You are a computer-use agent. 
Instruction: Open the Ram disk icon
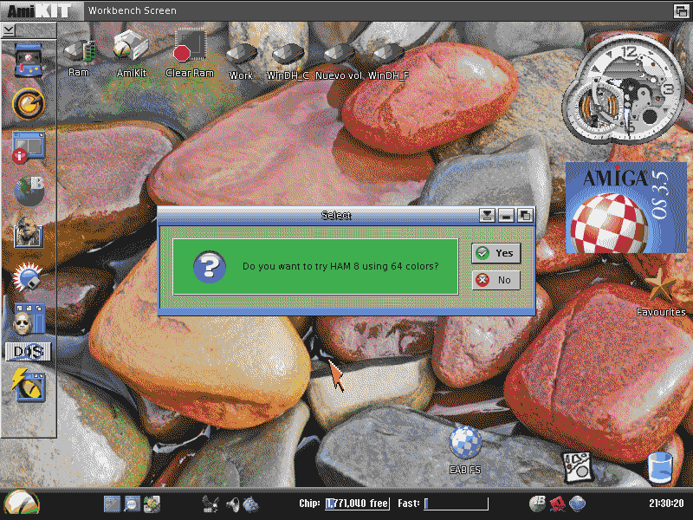(79, 57)
